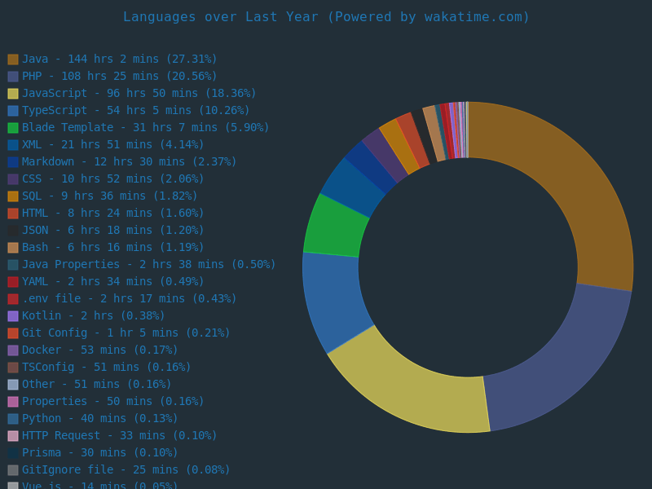The image size is (652, 489).
Task: Click the HTML legend color swatch
Action: click(x=13, y=214)
